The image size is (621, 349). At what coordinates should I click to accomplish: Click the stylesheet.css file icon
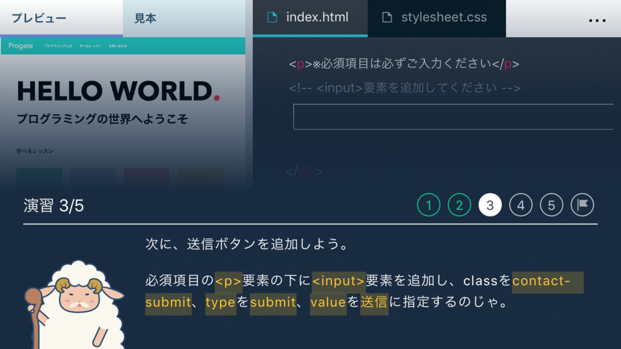[387, 18]
